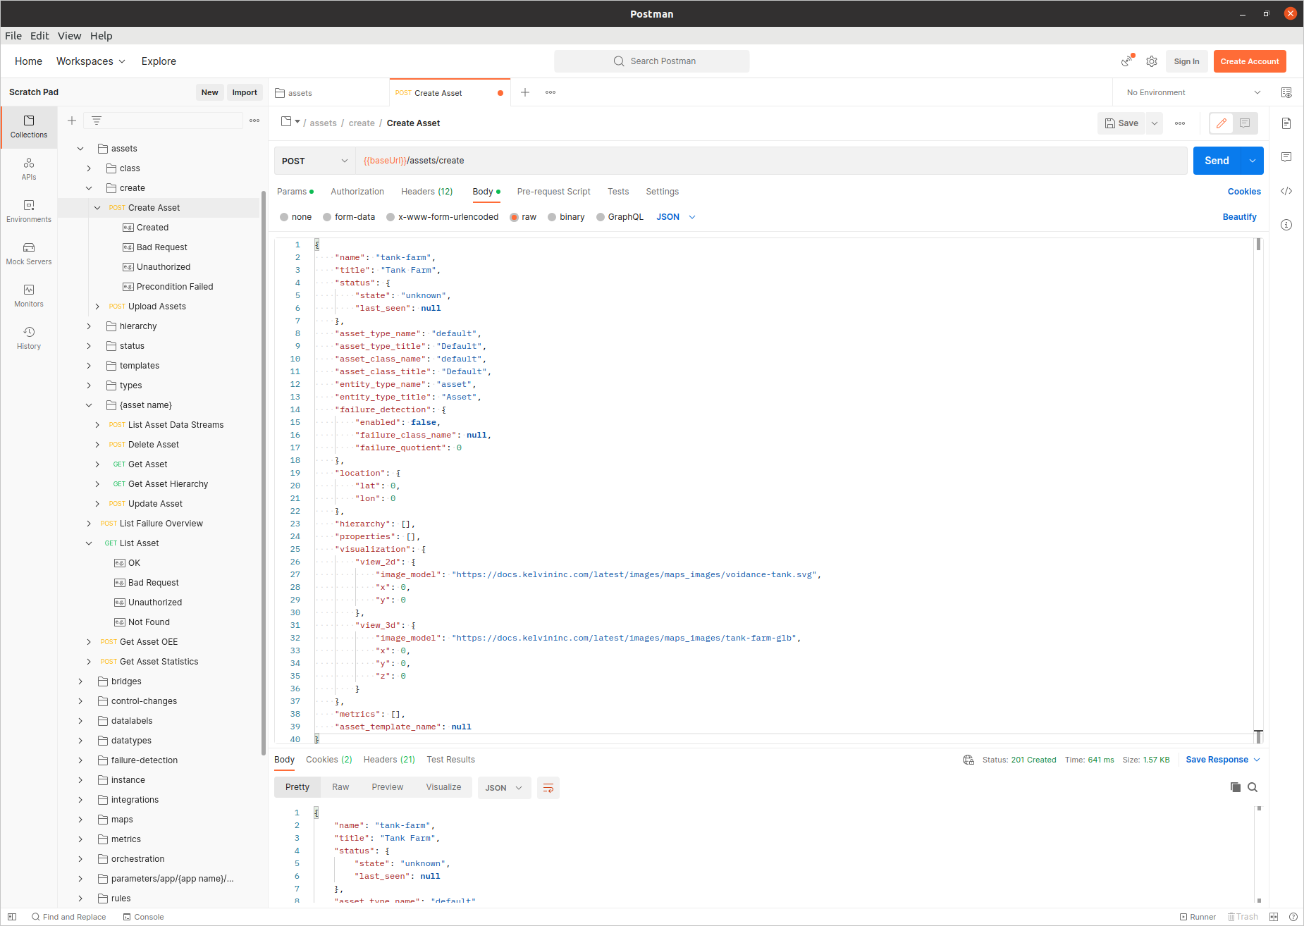View request History in the sidebar
The width and height of the screenshot is (1304, 926).
[x=28, y=338]
